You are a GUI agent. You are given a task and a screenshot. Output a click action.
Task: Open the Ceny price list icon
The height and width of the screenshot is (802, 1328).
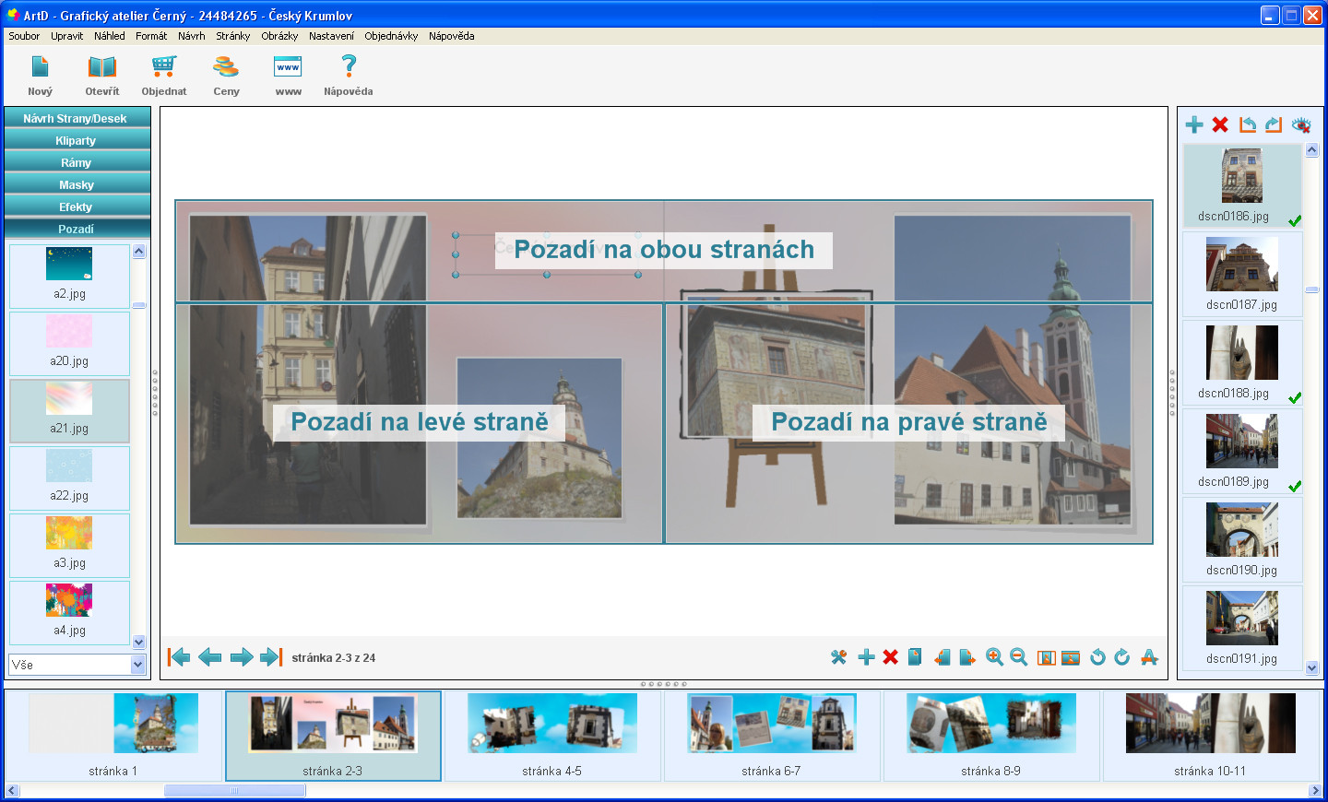(x=226, y=67)
